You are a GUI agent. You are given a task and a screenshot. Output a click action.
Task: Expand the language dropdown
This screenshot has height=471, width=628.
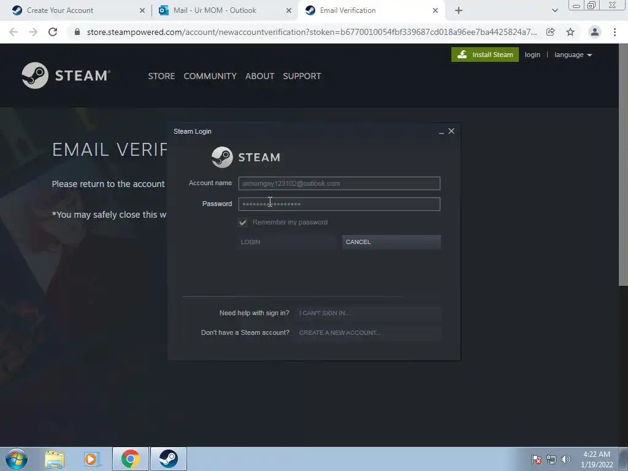(573, 55)
